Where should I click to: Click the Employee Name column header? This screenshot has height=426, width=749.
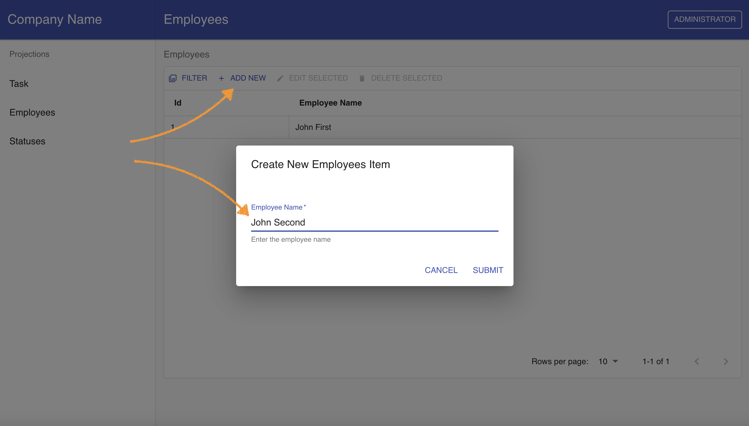[x=330, y=102]
